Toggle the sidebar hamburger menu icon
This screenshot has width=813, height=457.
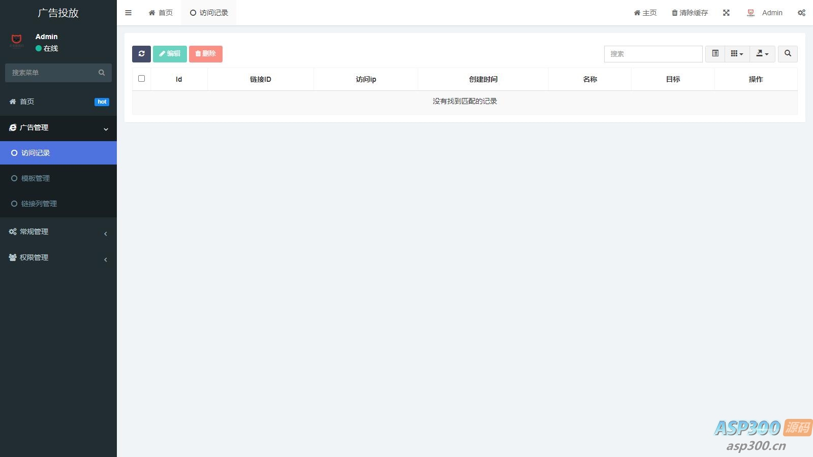tap(129, 13)
